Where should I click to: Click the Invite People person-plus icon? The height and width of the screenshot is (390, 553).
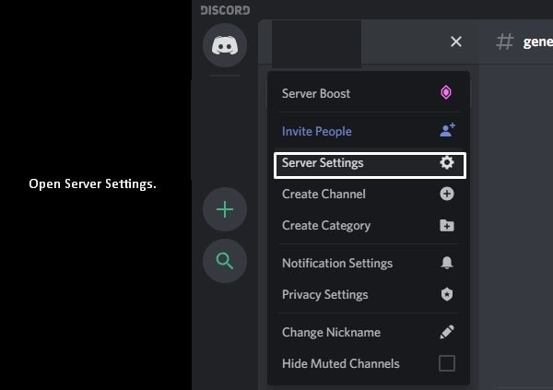pyautogui.click(x=447, y=130)
